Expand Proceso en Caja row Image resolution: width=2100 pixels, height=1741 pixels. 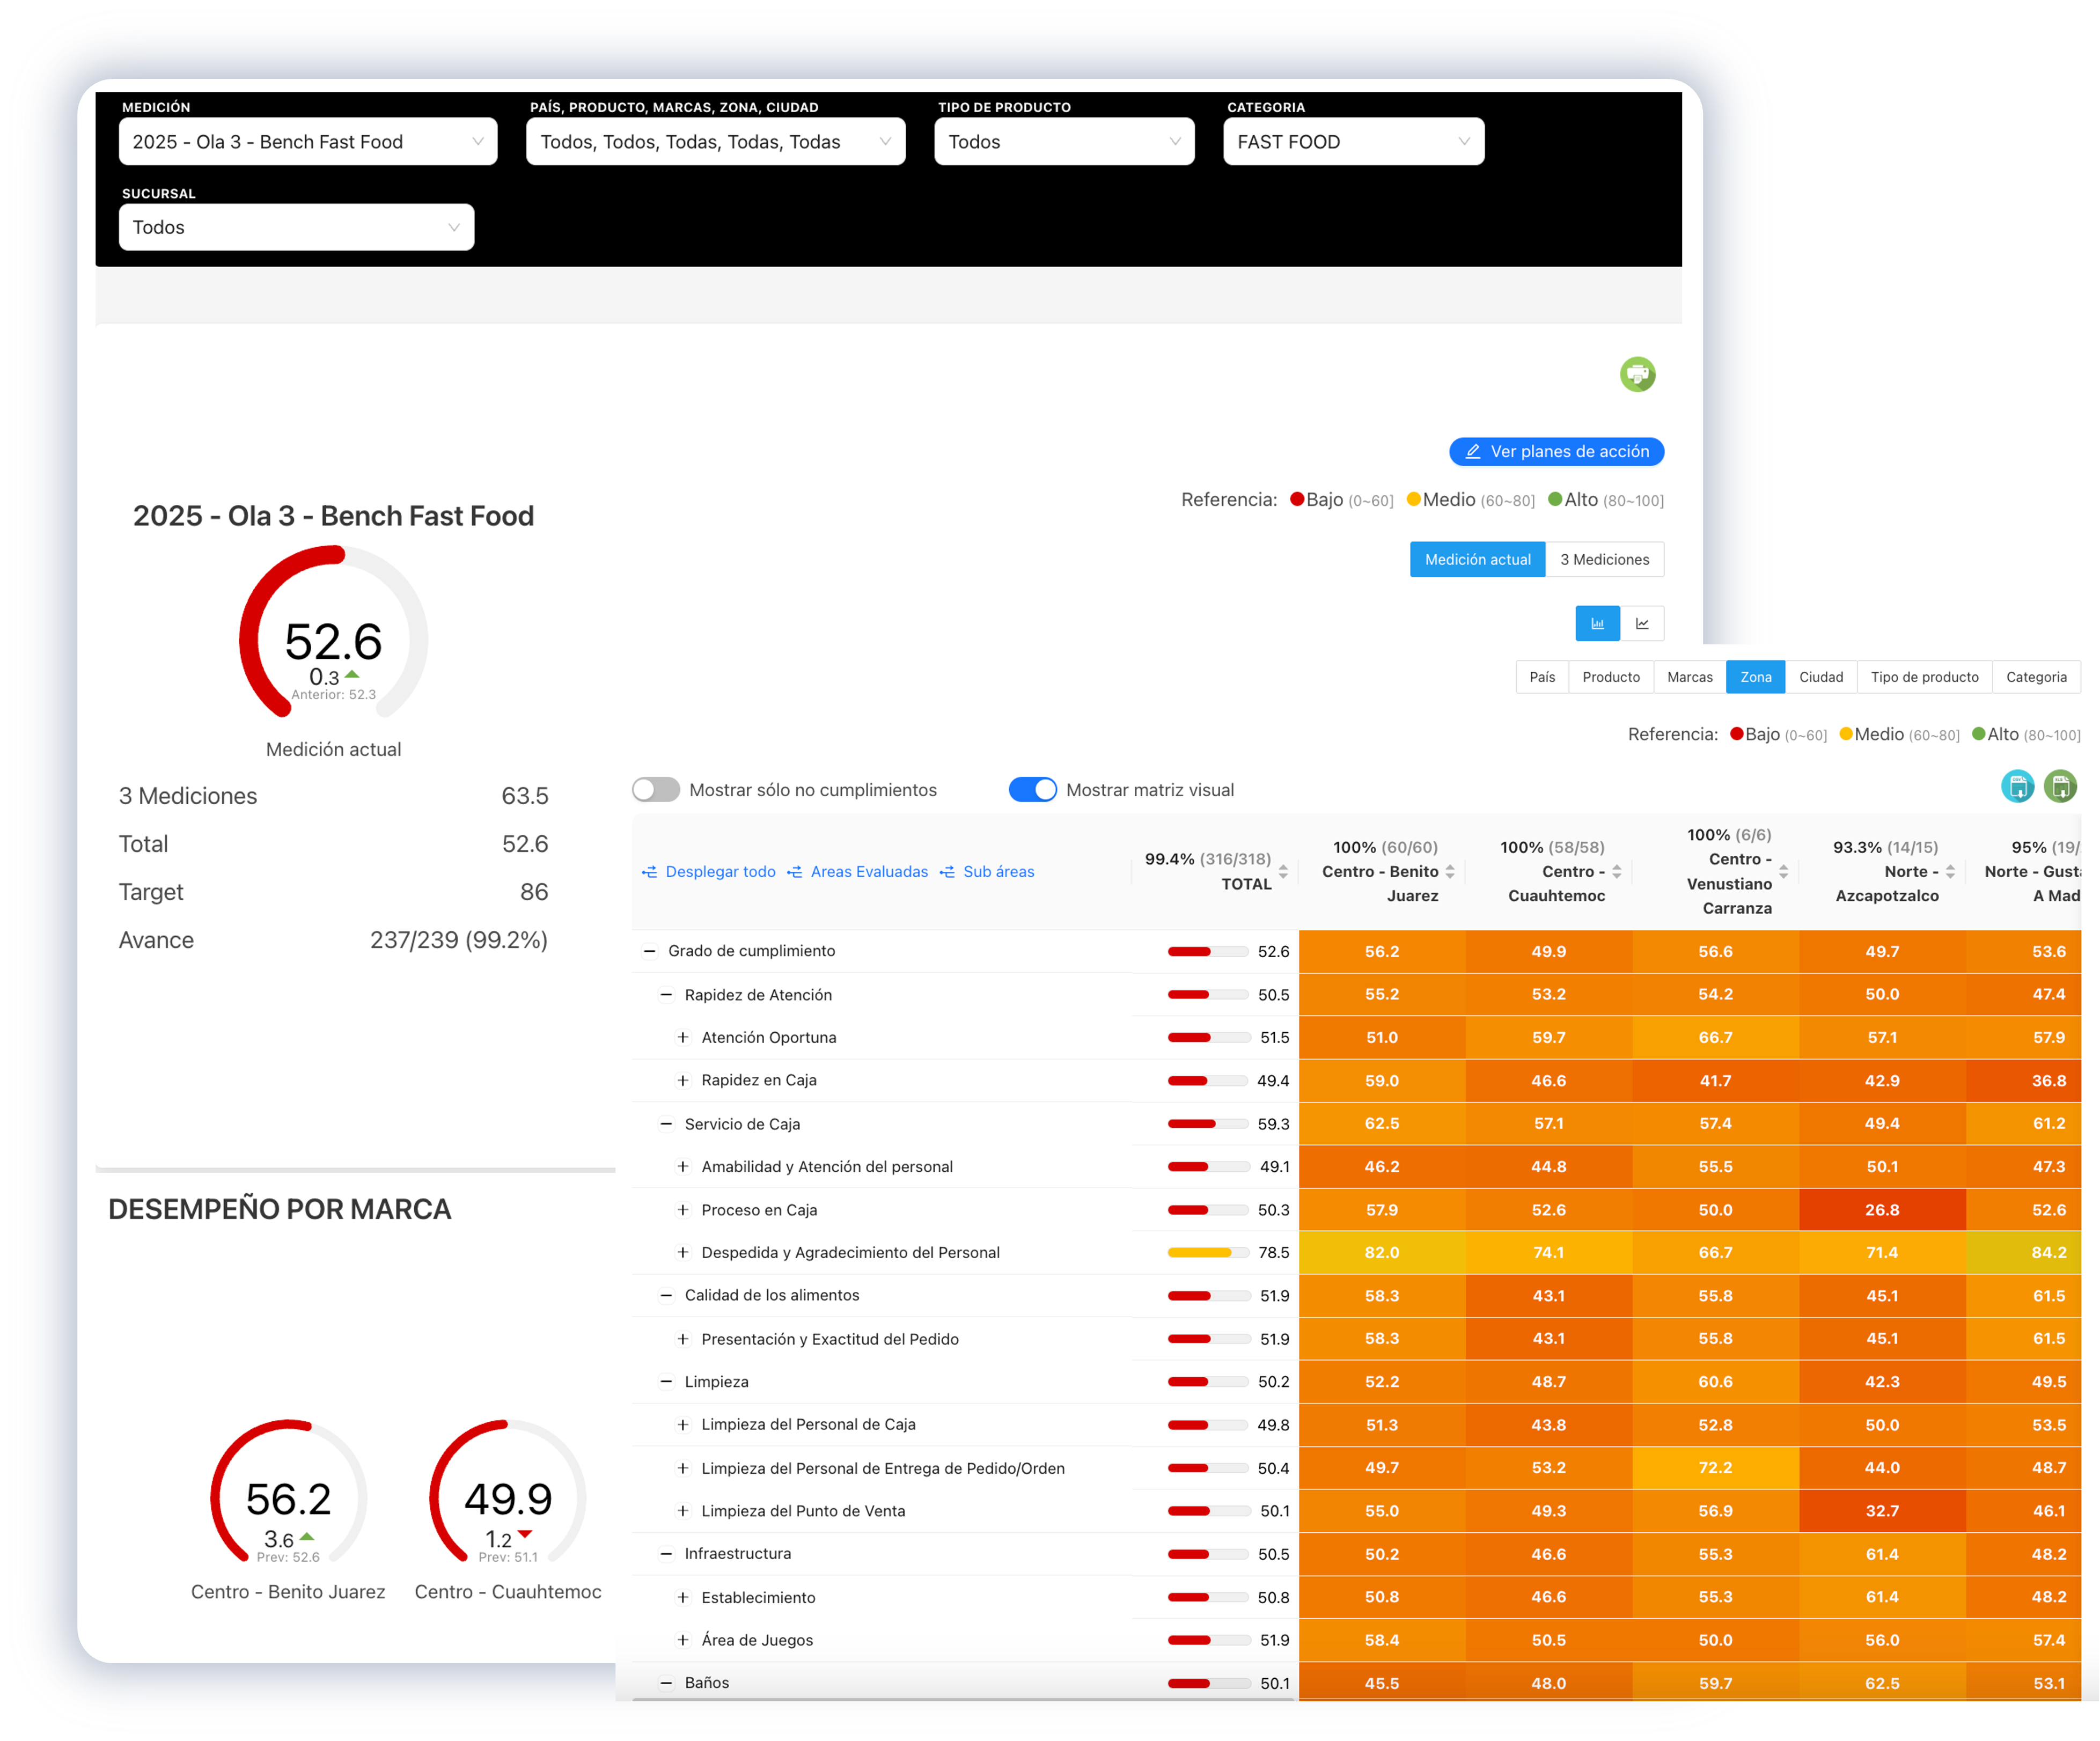[x=683, y=1210]
